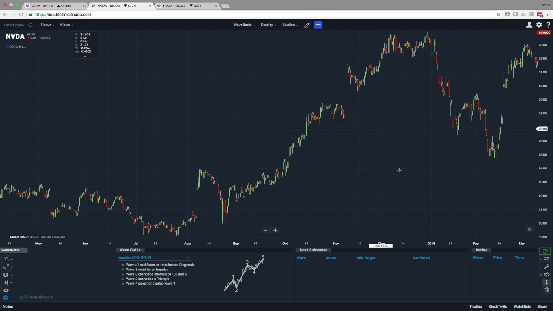Click the blue help icon in WaveBasis panel
553x311 pixels.
[x=6, y=298]
